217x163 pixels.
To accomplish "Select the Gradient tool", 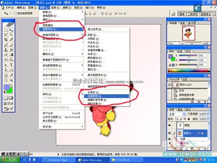I will tap(11, 55).
